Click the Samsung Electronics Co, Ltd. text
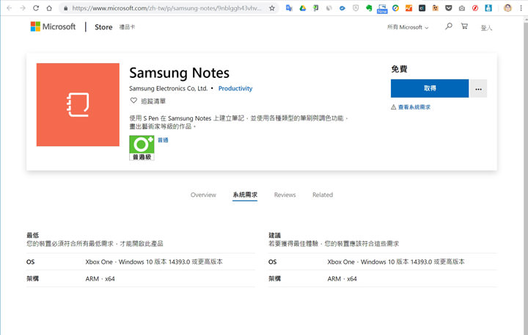 [169, 88]
